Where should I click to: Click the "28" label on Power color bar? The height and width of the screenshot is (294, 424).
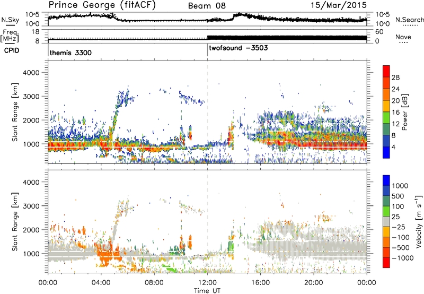click(395, 77)
